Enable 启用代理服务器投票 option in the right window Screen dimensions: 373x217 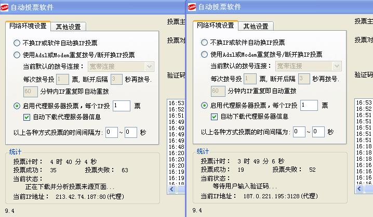pyautogui.click(x=204, y=106)
